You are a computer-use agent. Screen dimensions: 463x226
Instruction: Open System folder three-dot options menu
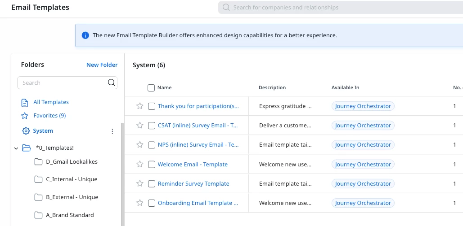tap(112, 131)
